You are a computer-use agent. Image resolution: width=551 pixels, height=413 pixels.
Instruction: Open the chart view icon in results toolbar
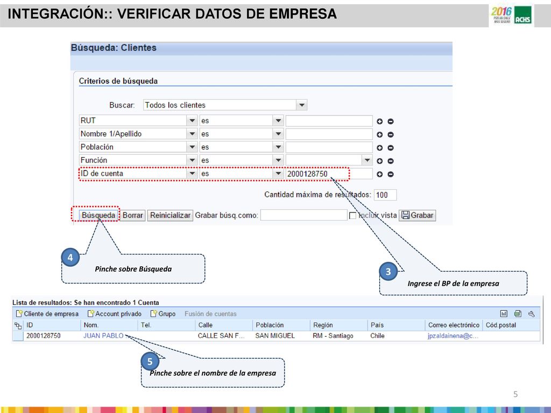504,314
